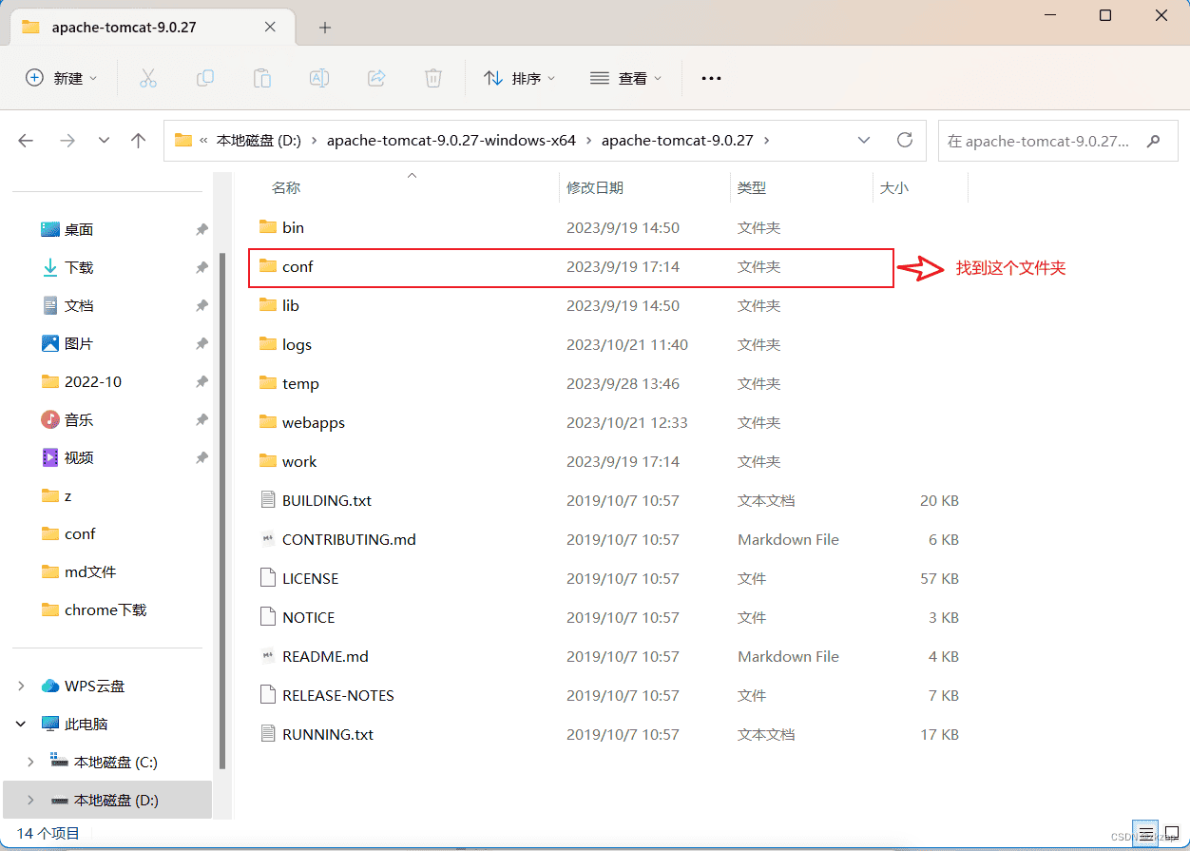This screenshot has height=851, width=1190.
Task: Click the Paste clipboard icon
Action: pyautogui.click(x=262, y=78)
